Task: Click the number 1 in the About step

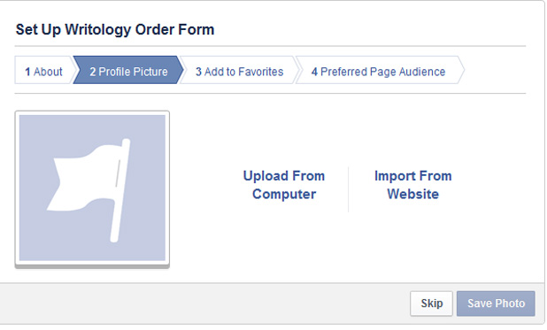Action: click(x=27, y=72)
